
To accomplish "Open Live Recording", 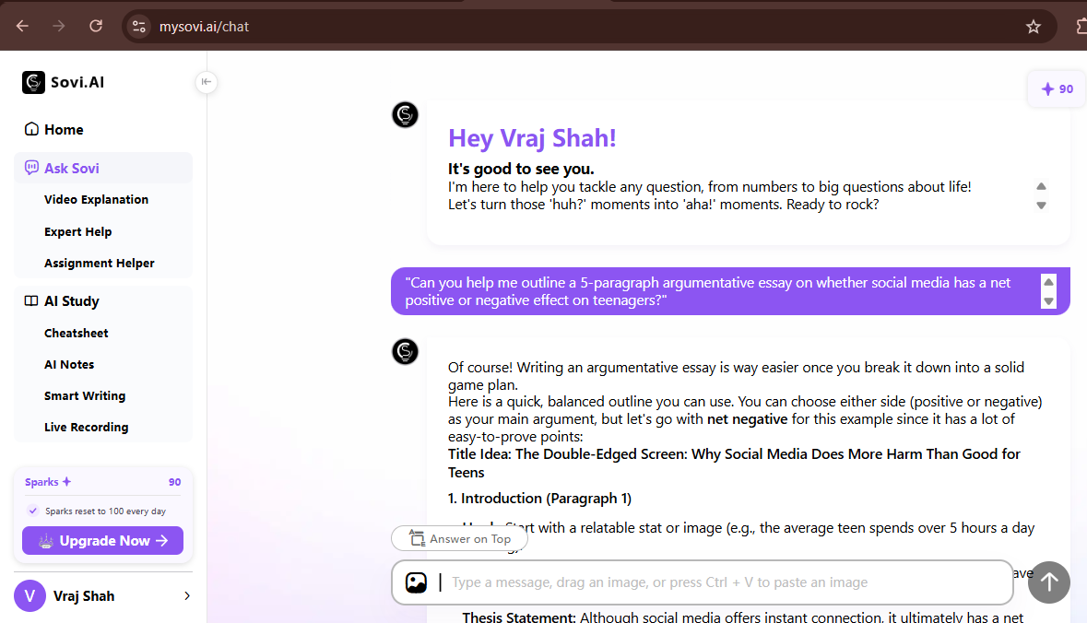I will 86,428.
